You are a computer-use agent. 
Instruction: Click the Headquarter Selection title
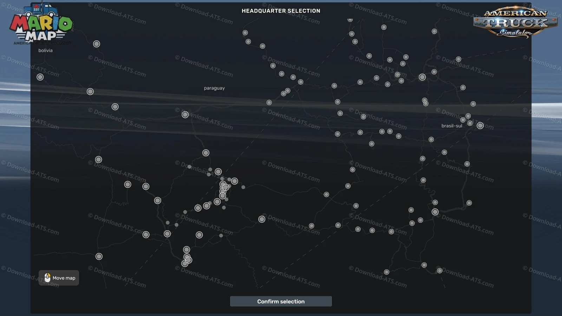pos(281,11)
